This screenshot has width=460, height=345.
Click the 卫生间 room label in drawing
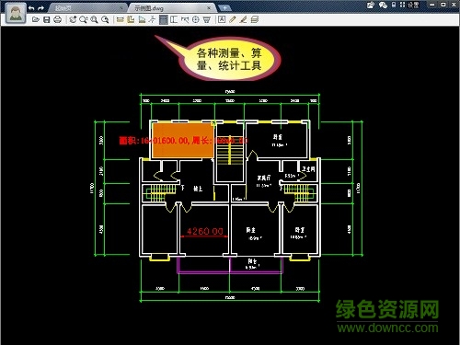click(308, 169)
